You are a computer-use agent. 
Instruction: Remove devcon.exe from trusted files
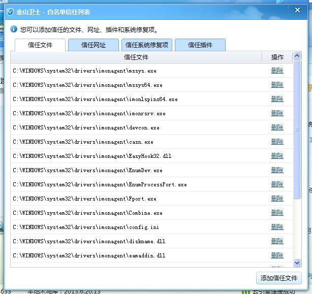click(277, 127)
